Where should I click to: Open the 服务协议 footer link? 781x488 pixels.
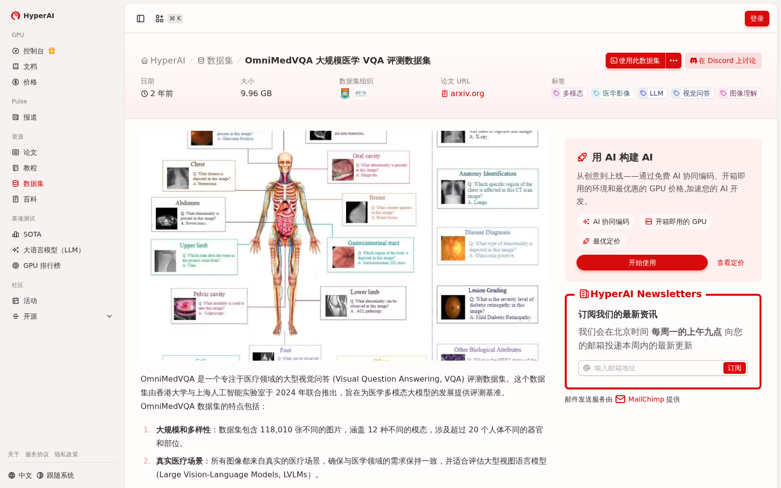click(x=37, y=454)
